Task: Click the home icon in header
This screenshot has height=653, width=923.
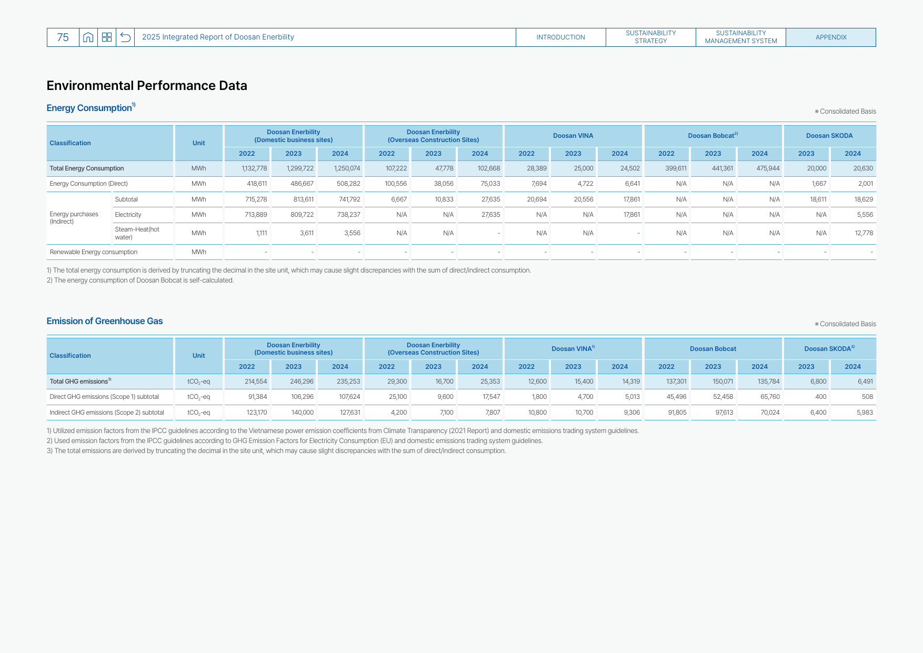Action: click(88, 37)
